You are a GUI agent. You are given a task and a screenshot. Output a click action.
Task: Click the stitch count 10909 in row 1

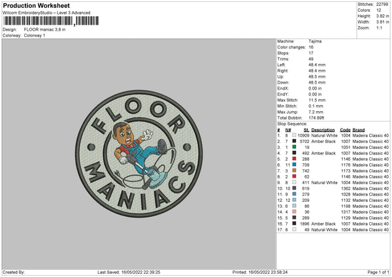(x=303, y=135)
